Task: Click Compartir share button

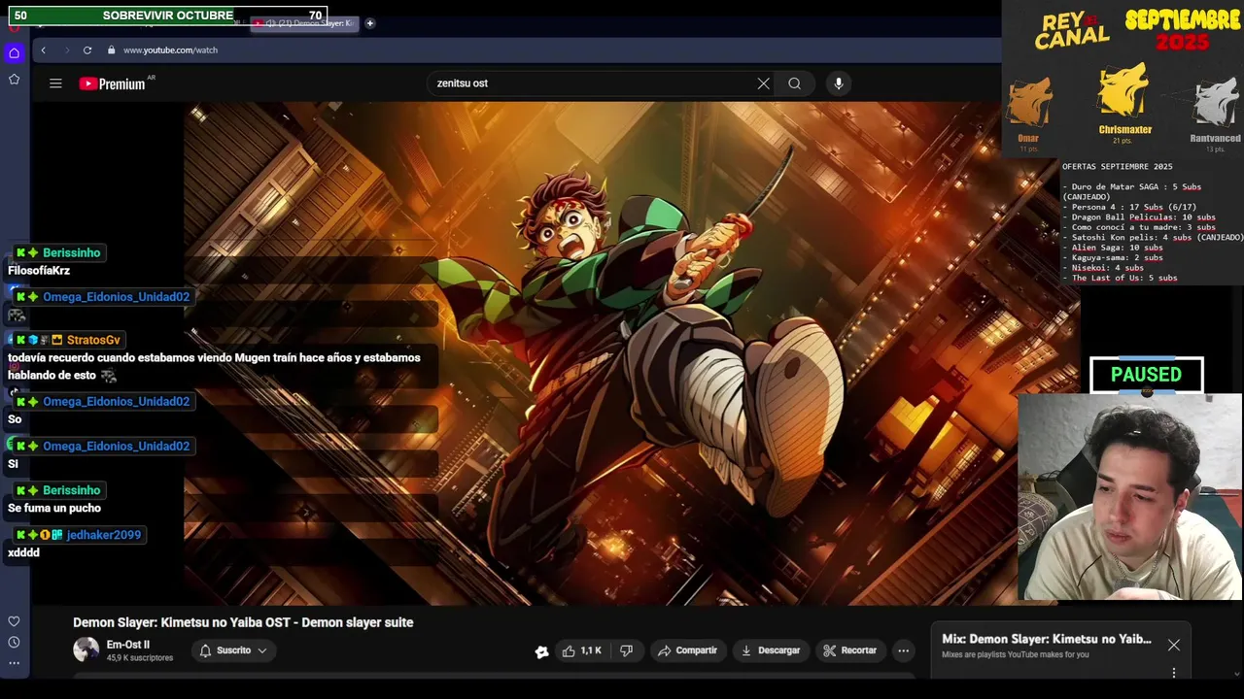Action: click(x=687, y=650)
